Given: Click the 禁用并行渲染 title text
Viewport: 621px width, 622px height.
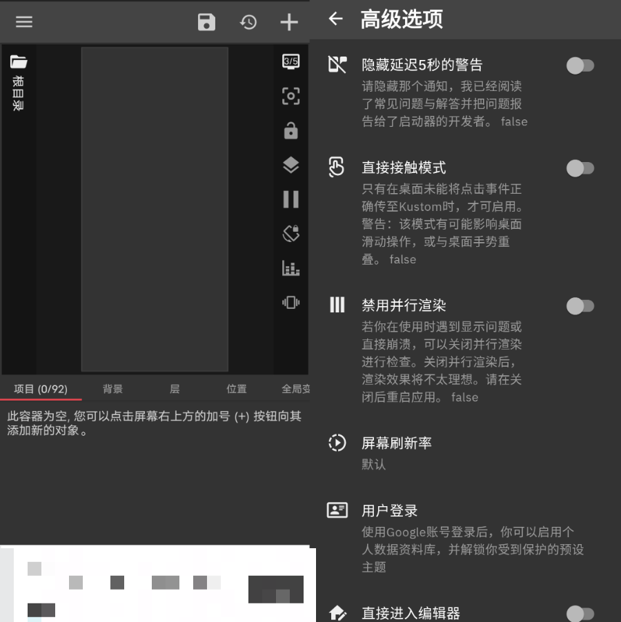Looking at the screenshot, I should pyautogui.click(x=404, y=305).
